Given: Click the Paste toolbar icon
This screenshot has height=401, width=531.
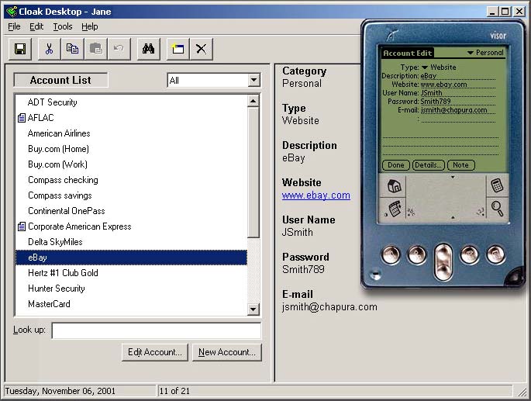Looking at the screenshot, I should [96, 49].
